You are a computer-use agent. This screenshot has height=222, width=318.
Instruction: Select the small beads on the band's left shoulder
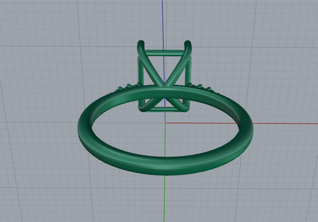(x=128, y=87)
